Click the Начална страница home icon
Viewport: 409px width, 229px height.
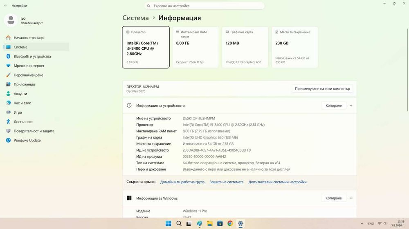(8, 37)
